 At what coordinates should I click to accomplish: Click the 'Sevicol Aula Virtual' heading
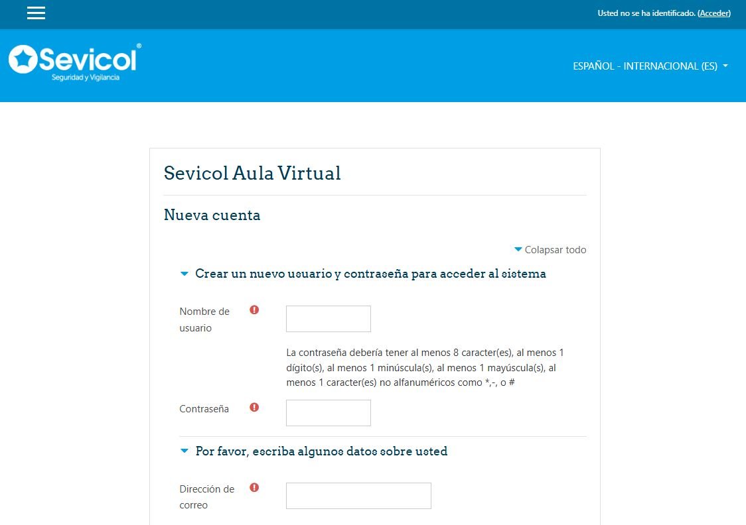click(x=252, y=173)
